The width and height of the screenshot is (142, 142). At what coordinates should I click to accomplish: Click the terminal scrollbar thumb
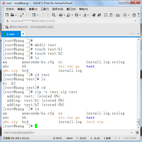(139, 122)
